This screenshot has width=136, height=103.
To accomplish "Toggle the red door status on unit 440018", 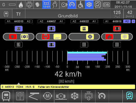I will click(117, 29).
